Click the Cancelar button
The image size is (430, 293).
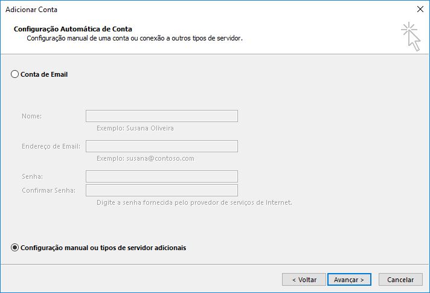[400, 280]
